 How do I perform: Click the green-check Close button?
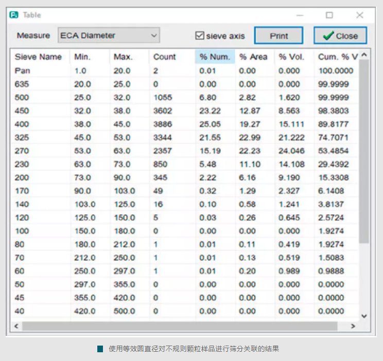pyautogui.click(x=340, y=36)
